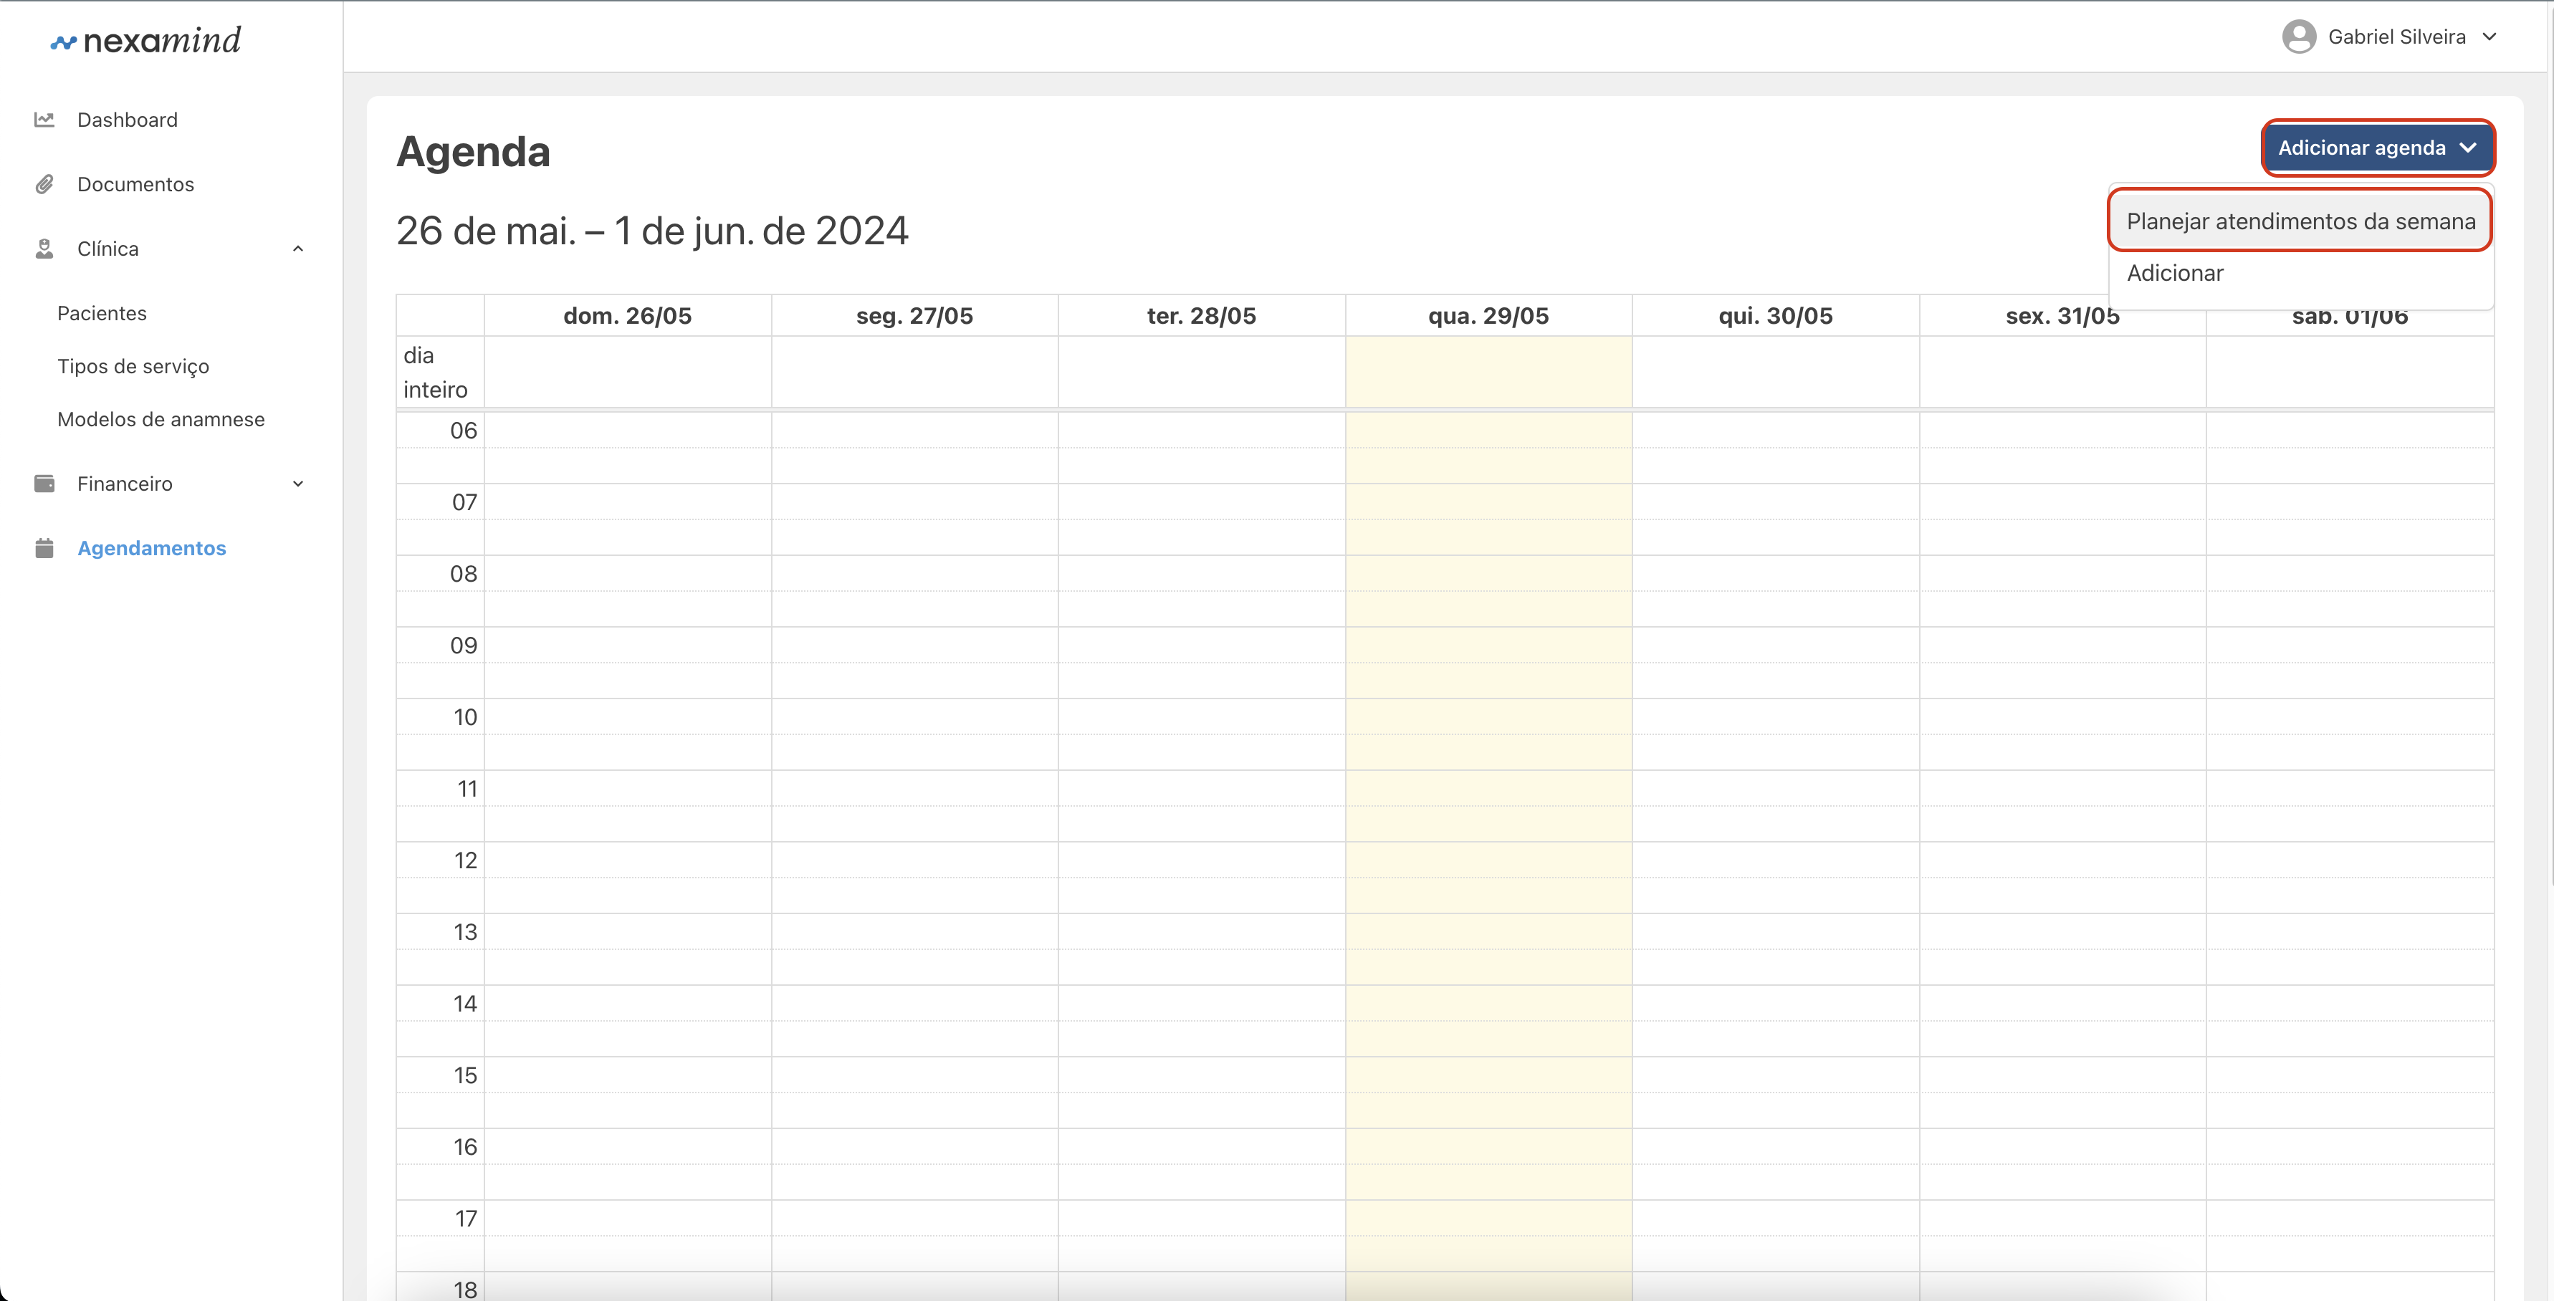2554x1301 pixels.
Task: Select the ter. 28/05 column header
Action: [x=1202, y=316]
